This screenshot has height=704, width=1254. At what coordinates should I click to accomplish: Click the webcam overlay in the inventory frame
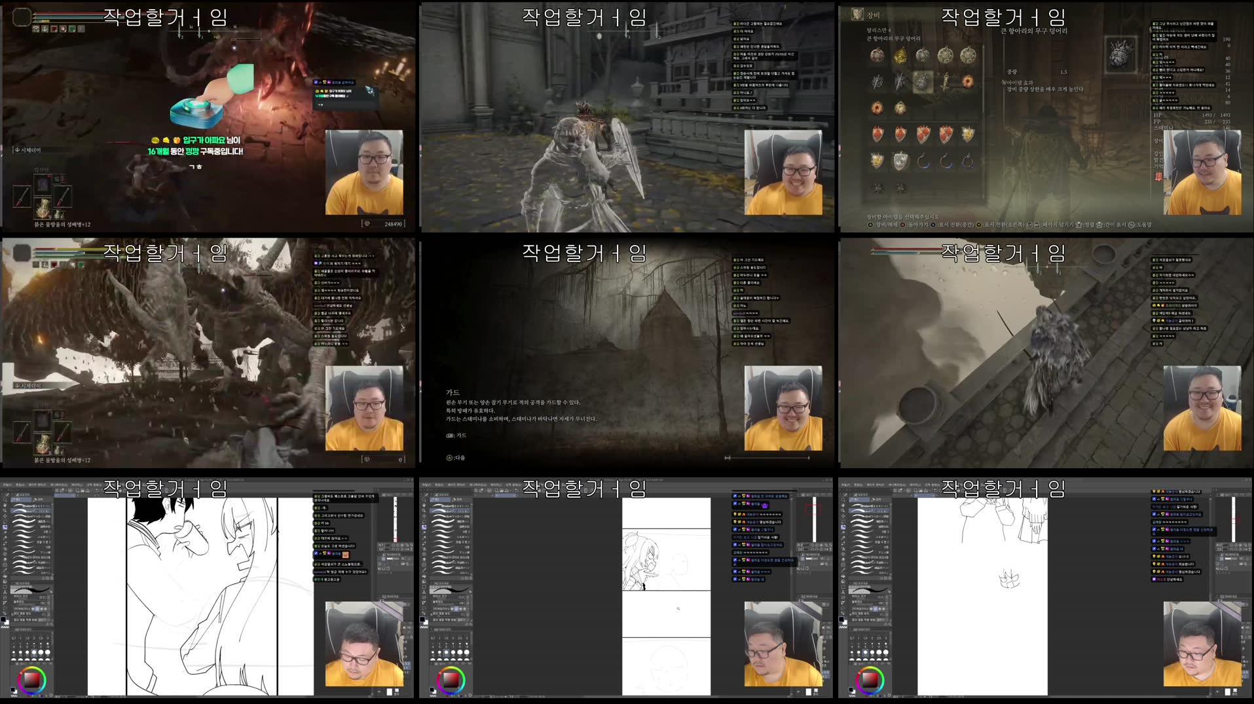(x=1202, y=172)
